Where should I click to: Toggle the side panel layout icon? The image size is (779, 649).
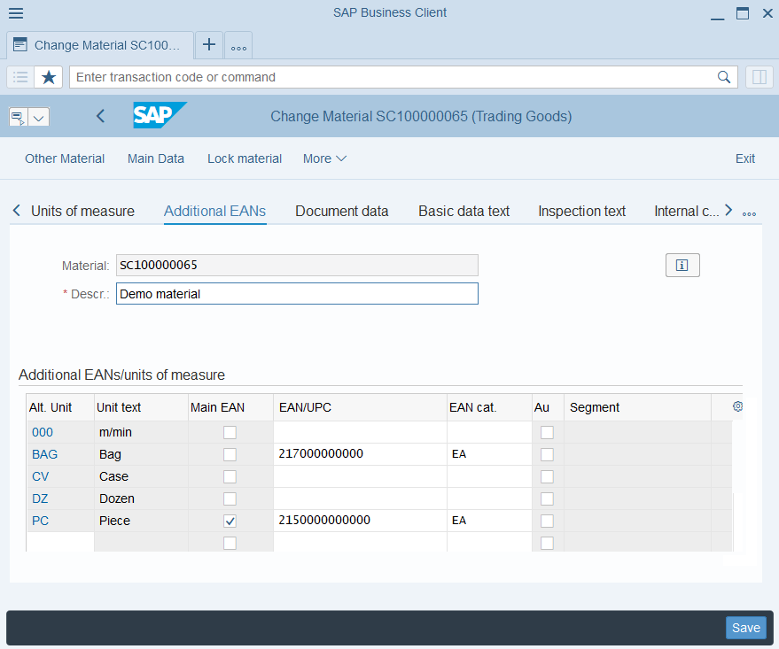point(760,77)
